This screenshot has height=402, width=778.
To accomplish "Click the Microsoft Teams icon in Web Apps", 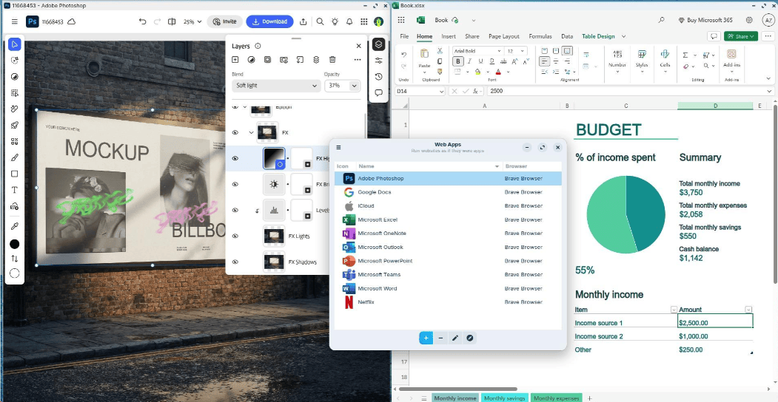I will [x=349, y=275].
